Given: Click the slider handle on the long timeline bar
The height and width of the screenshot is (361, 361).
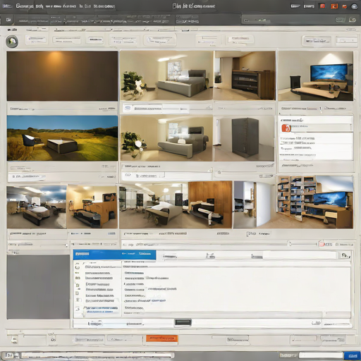Looking at the screenshot, I should (290, 244).
